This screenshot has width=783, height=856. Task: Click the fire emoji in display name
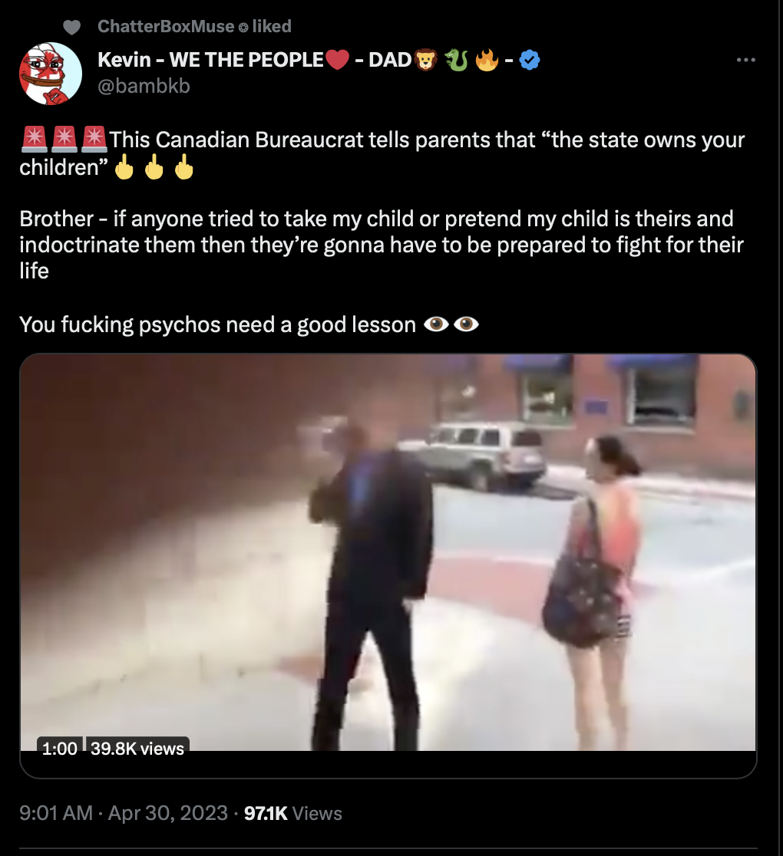click(x=487, y=60)
